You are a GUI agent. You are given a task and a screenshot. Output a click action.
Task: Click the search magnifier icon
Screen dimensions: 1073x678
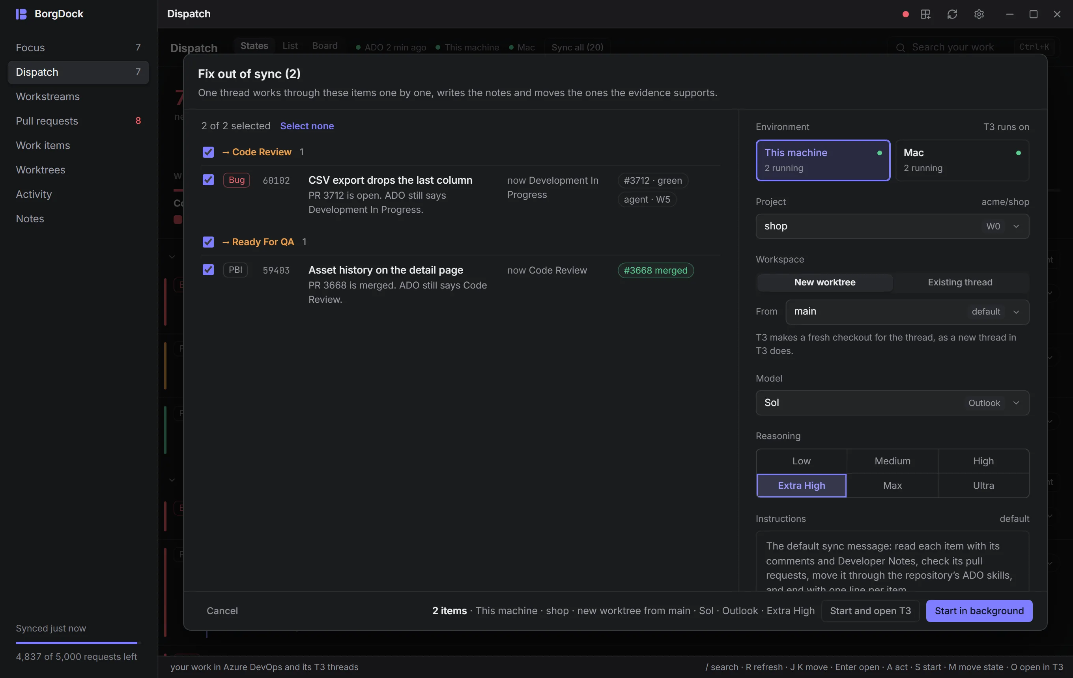point(901,47)
